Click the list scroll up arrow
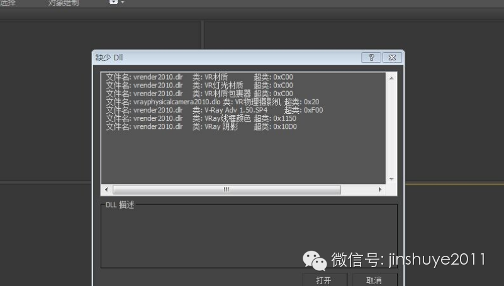 [391, 78]
